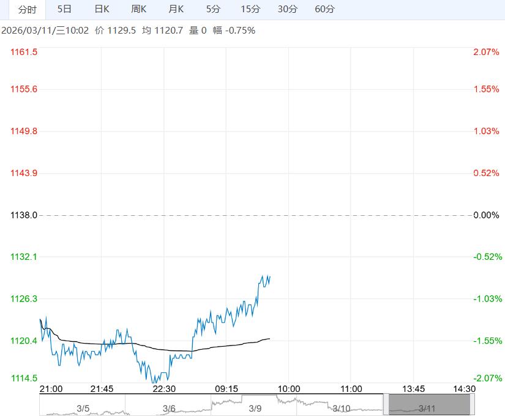Switch to the 15分 interval tab
Screen dimensions: 505x417
[x=250, y=9]
